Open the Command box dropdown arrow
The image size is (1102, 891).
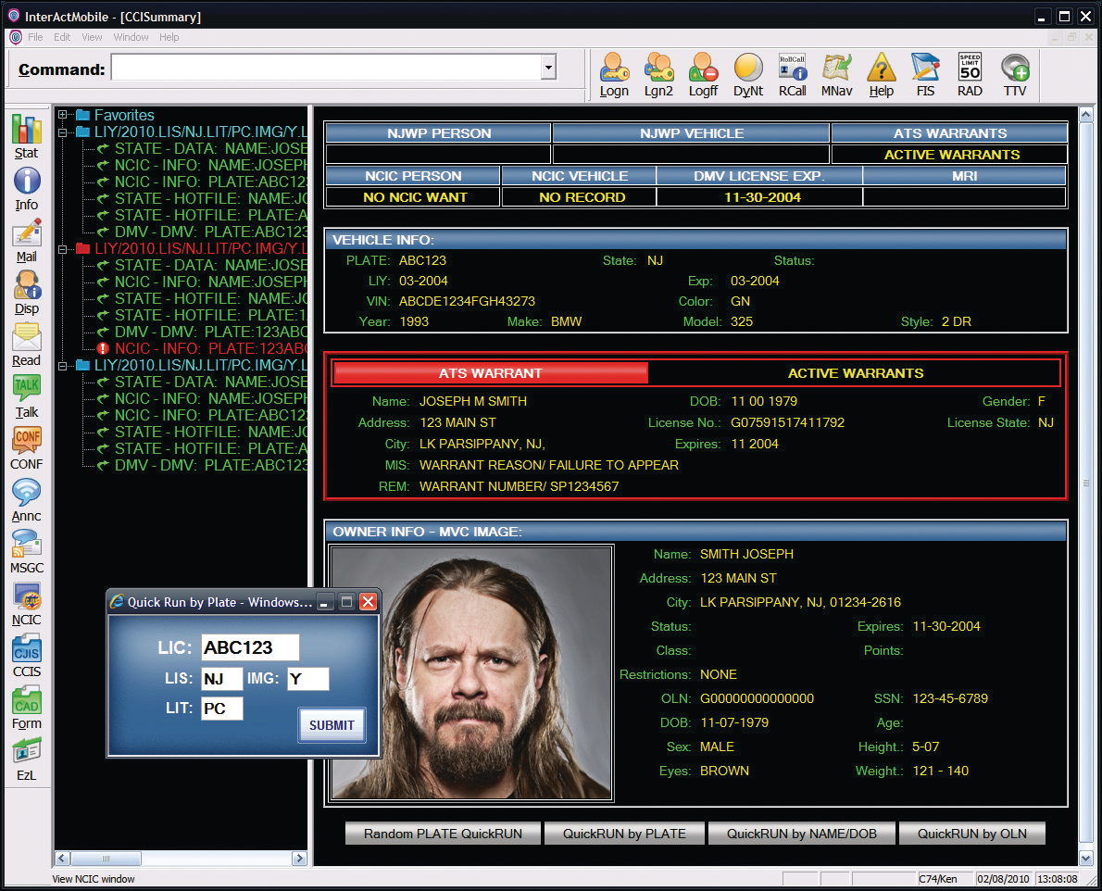click(547, 68)
